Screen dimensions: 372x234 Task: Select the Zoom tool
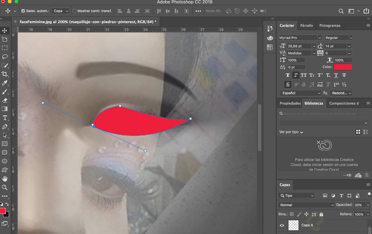pyautogui.click(x=5, y=188)
